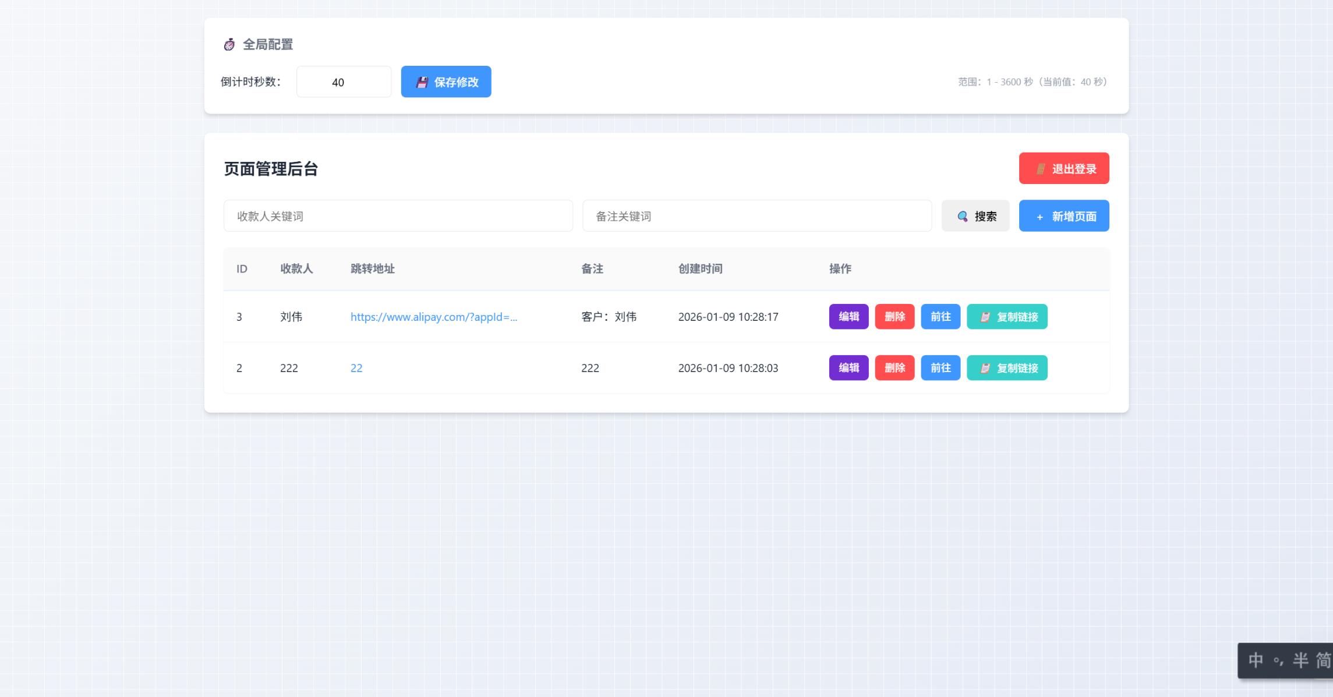Click the plus icon to add a new page
The height and width of the screenshot is (697, 1333).
pyautogui.click(x=1039, y=217)
